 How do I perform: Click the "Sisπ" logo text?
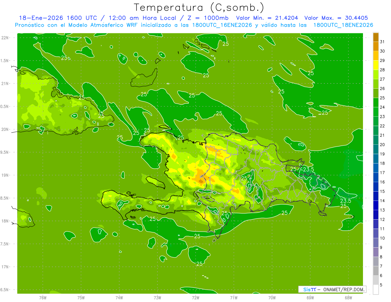point(310,289)
